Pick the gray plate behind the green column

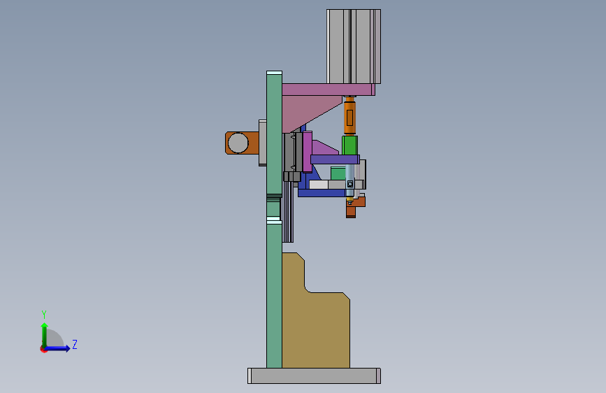tap(262, 143)
